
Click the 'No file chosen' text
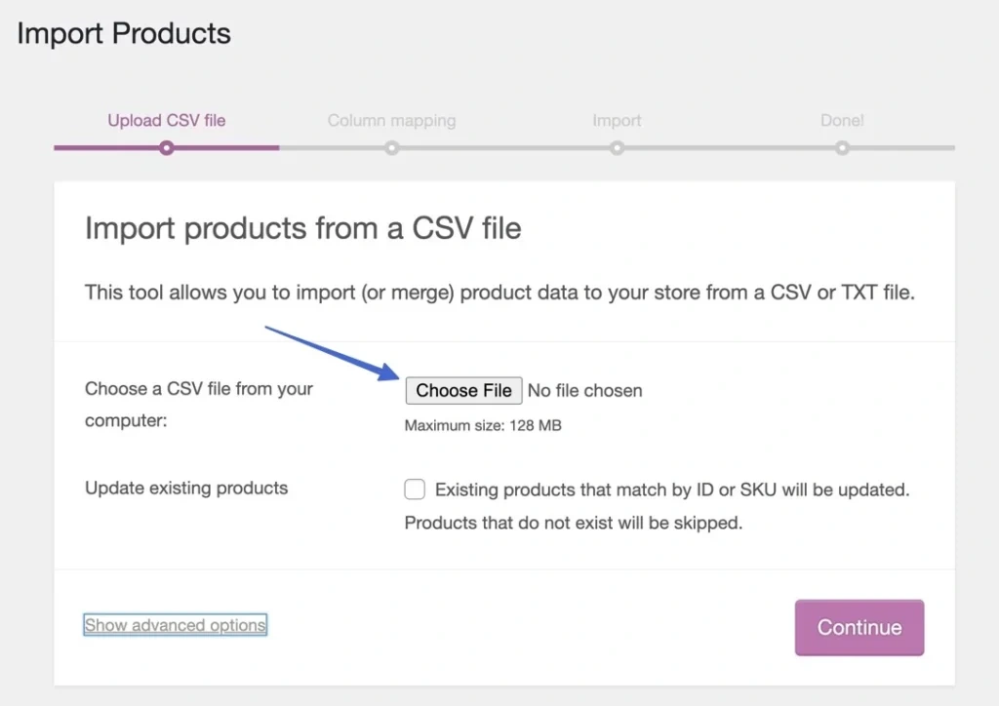click(x=585, y=390)
